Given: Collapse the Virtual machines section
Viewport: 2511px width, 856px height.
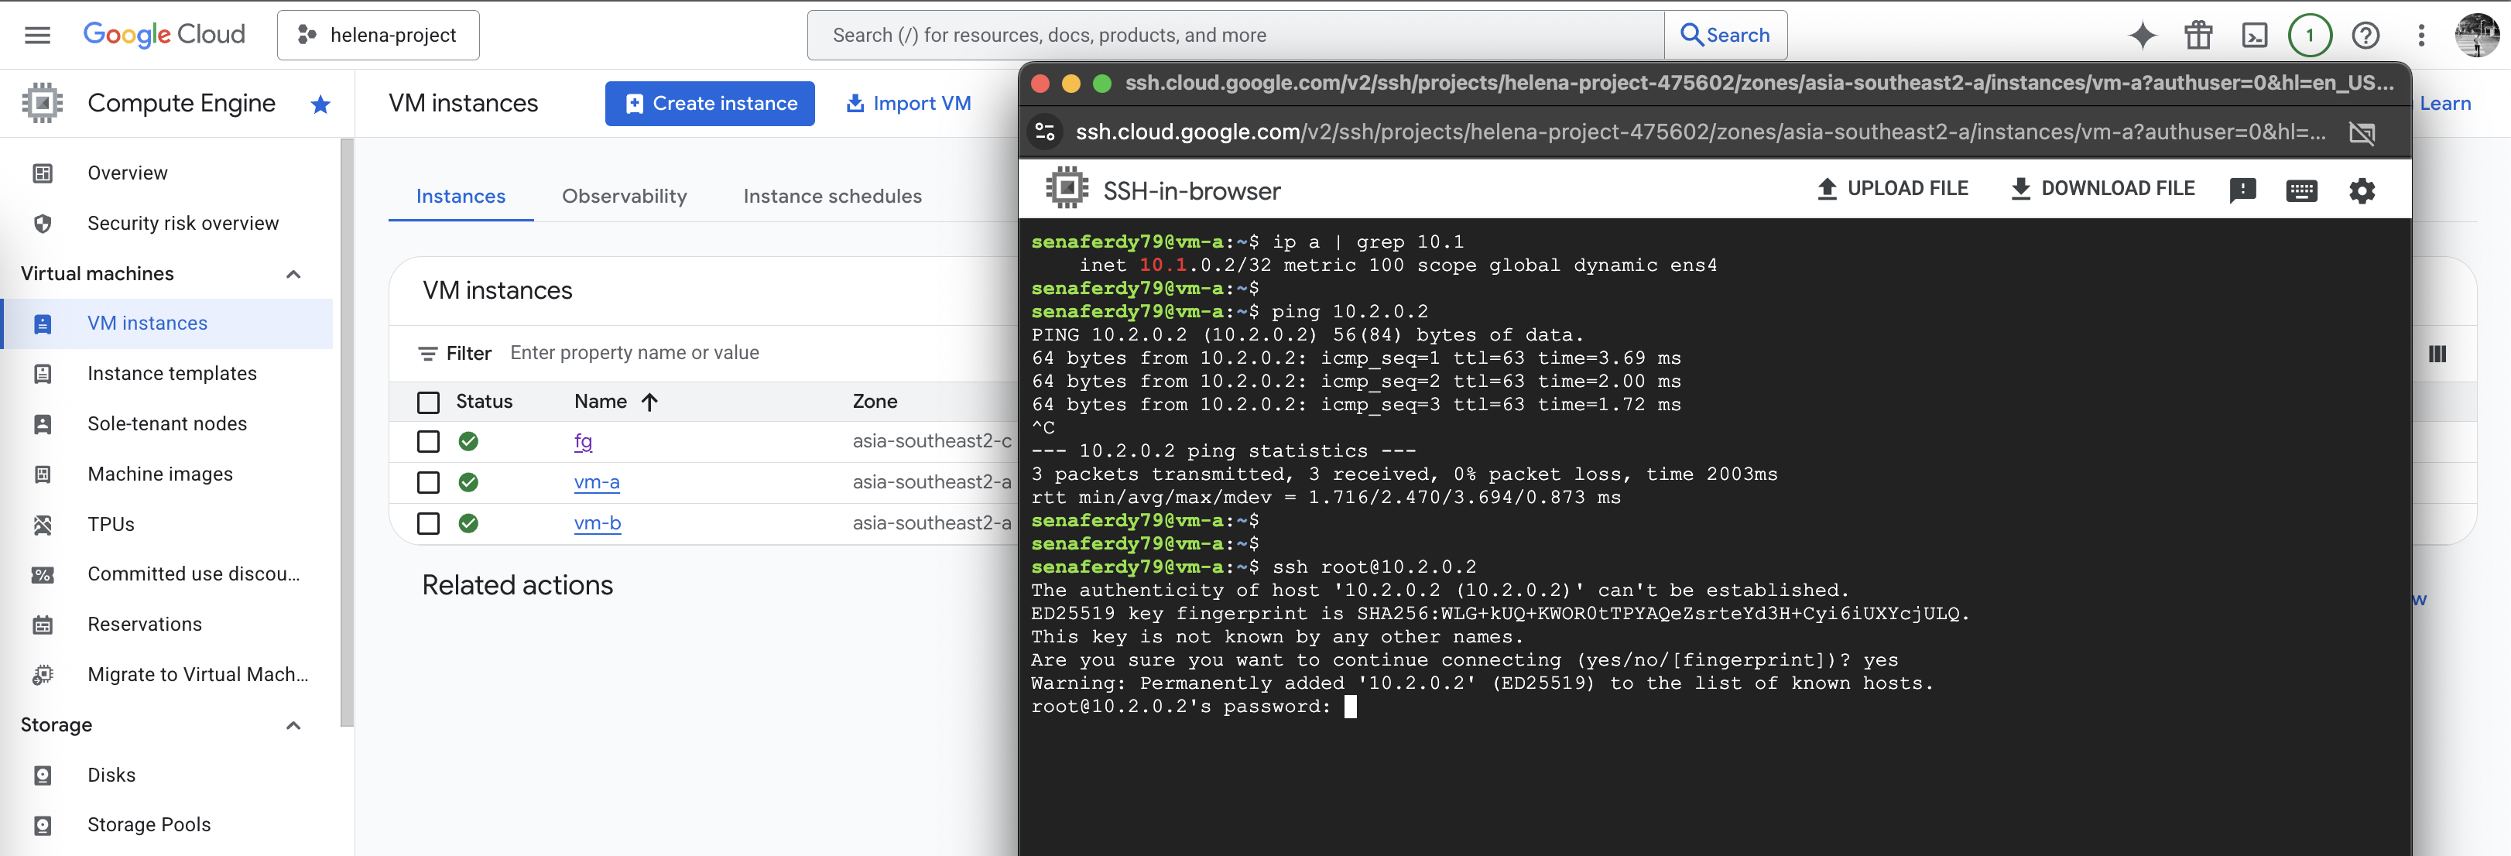Looking at the screenshot, I should tap(293, 274).
